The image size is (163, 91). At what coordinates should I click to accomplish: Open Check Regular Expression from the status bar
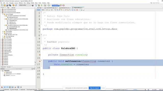coord(32,89)
